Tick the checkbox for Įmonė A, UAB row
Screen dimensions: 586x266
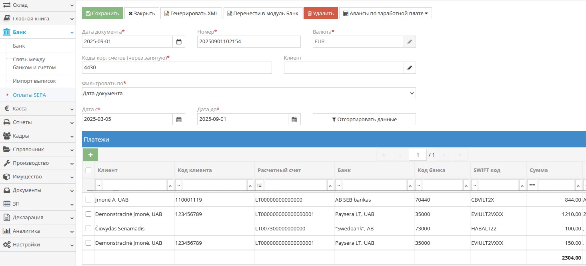point(88,200)
